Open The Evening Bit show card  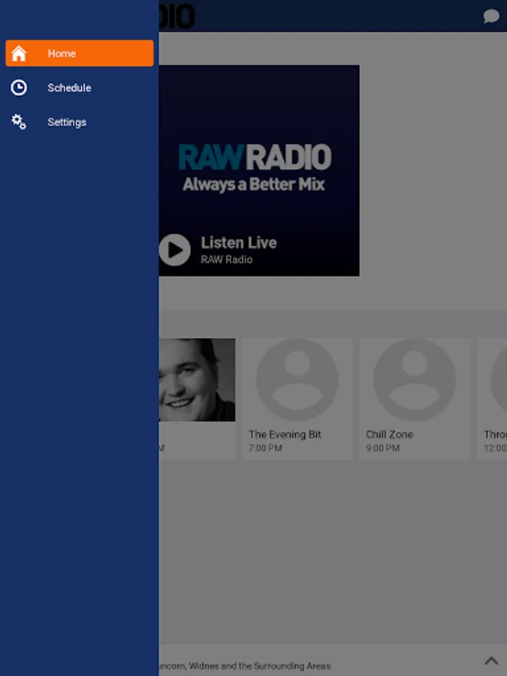click(297, 399)
